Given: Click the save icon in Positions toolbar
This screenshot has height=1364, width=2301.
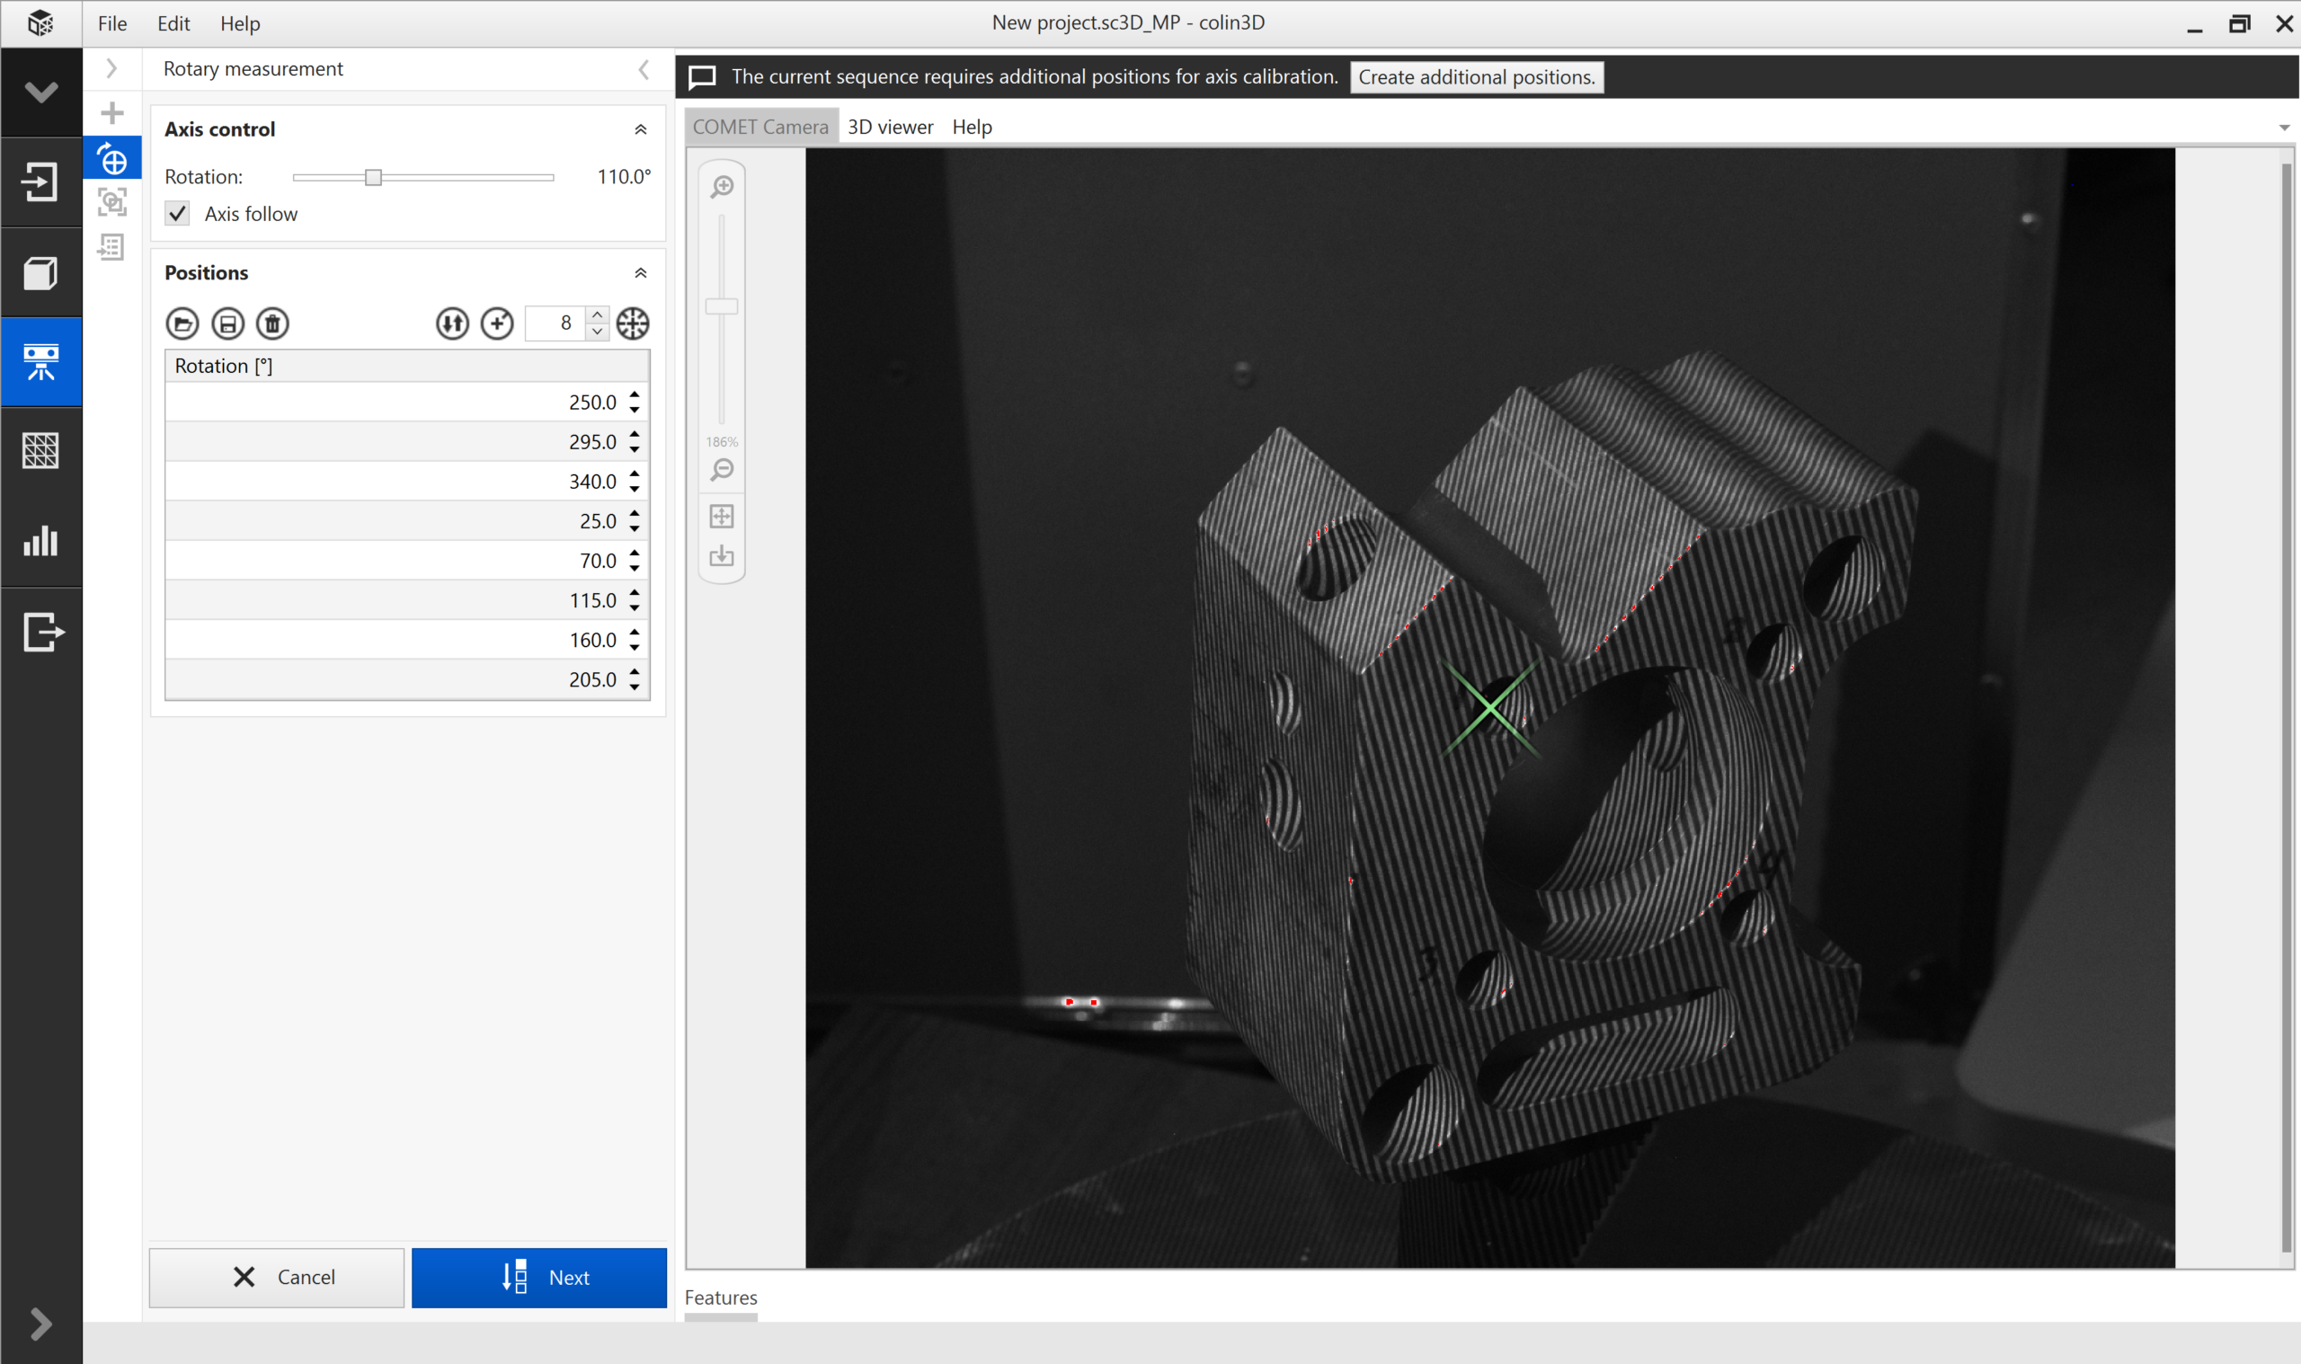Looking at the screenshot, I should (x=227, y=323).
